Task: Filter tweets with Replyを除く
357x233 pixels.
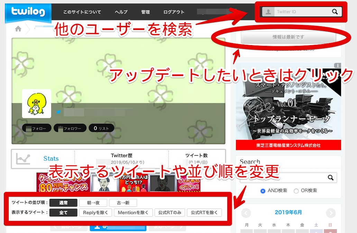Action: tap(95, 213)
